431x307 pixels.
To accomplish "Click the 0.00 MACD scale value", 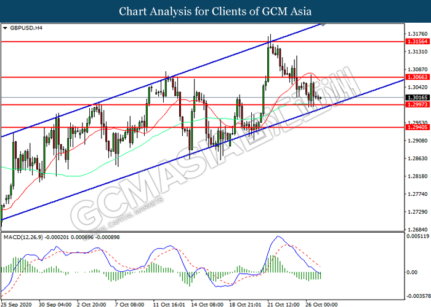I will [412, 272].
